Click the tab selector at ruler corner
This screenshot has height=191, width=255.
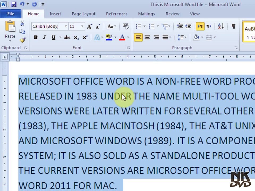point(5,57)
